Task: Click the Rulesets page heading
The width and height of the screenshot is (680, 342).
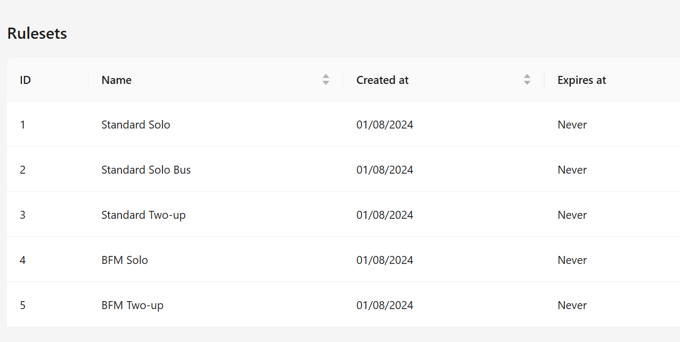Action: pyautogui.click(x=37, y=33)
